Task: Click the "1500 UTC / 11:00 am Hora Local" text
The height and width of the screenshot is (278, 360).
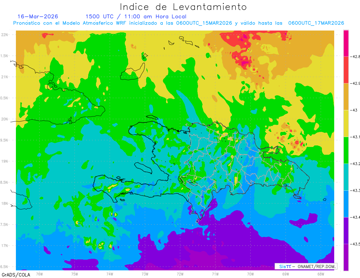Action: pyautogui.click(x=136, y=16)
